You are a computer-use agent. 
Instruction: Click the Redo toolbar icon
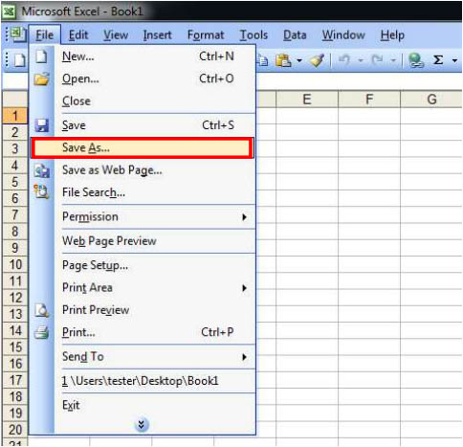coord(377,60)
